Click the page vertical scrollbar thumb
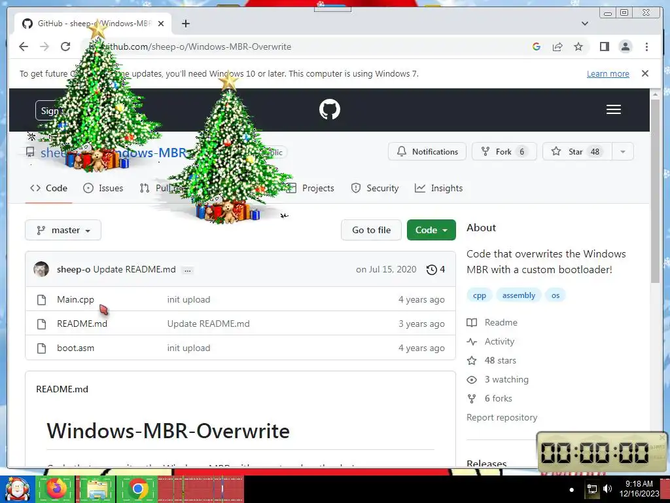Image resolution: width=670 pixels, height=503 pixels. coord(655,191)
